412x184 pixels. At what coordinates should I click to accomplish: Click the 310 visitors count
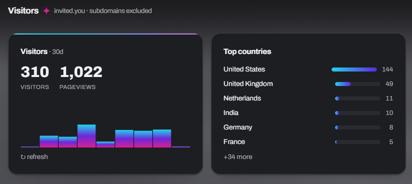coord(35,72)
